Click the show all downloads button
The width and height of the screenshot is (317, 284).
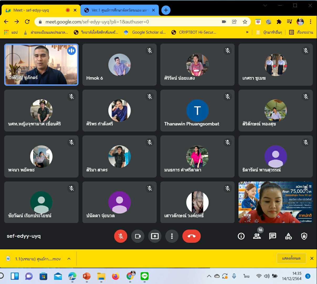[x=291, y=258]
